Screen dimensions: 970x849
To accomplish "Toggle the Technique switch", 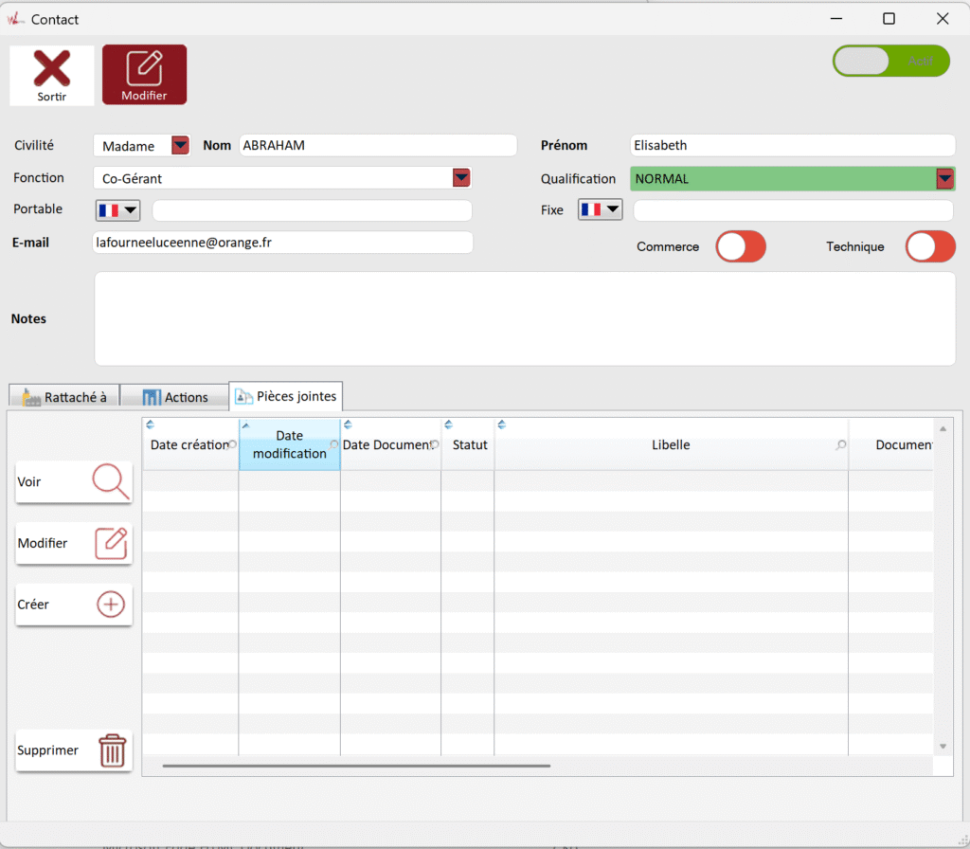I will [929, 246].
